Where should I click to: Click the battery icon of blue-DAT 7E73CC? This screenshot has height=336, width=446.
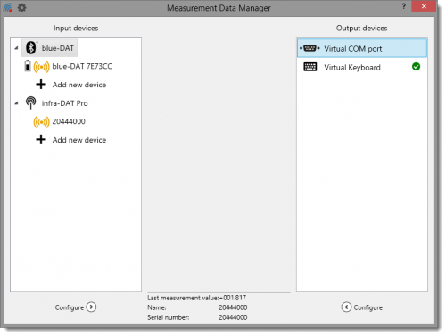[28, 66]
